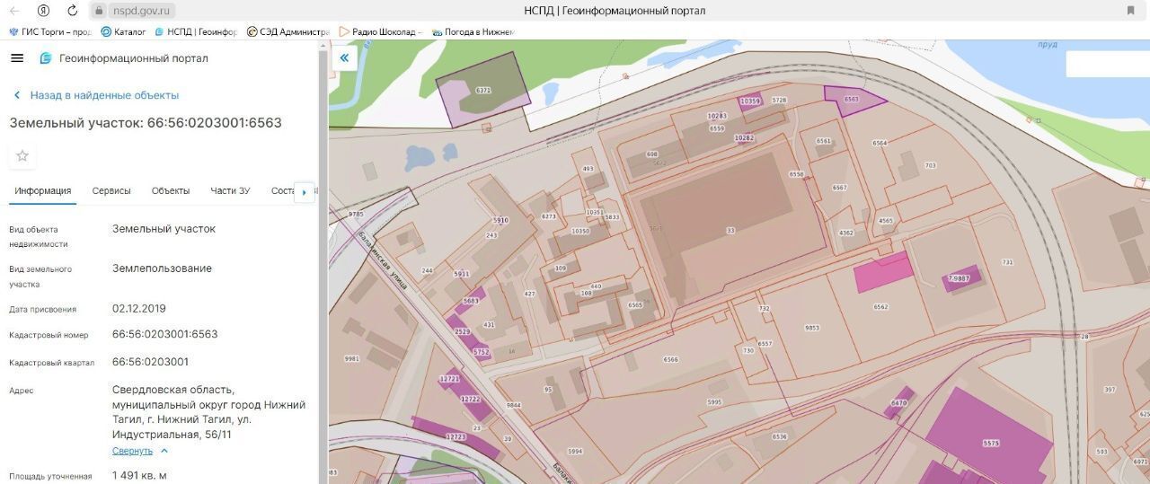This screenshot has height=484, width=1150.
Task: Click the cadastral number value 66:56:0203001:6563
Action: [164, 334]
